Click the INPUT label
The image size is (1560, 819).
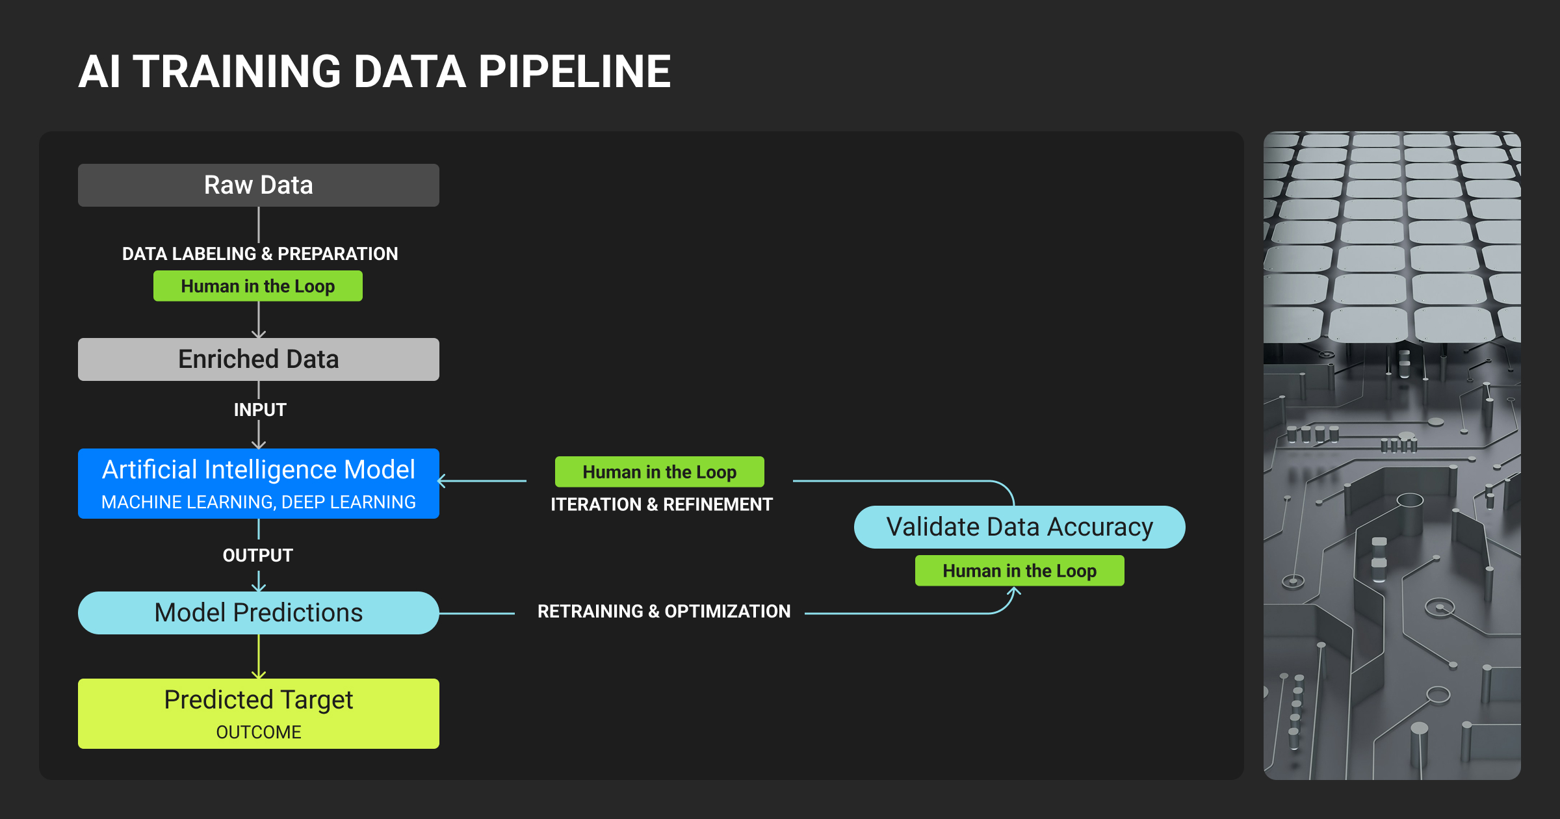[260, 409]
